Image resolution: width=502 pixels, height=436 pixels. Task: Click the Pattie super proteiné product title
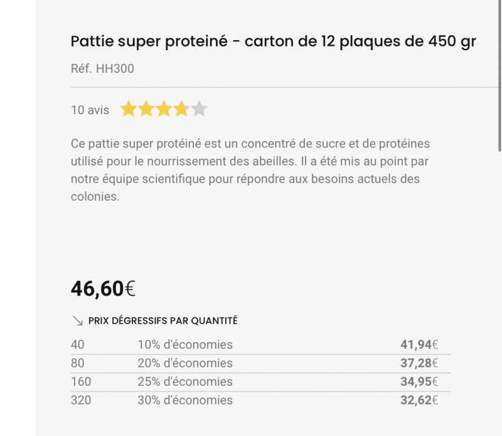[x=273, y=42]
